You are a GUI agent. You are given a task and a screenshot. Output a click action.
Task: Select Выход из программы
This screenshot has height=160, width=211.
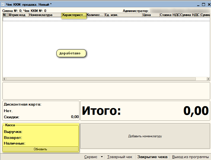[190, 157]
